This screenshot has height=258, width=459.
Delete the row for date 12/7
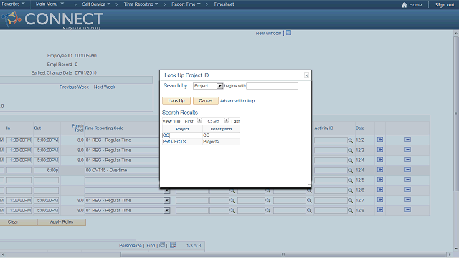coord(407,200)
